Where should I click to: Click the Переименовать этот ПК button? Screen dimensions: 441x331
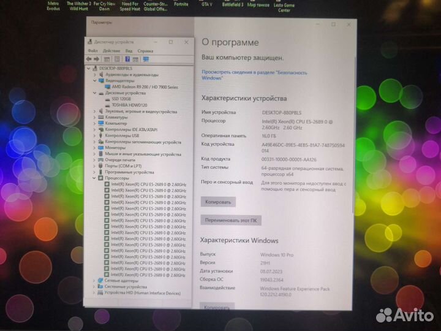231,220
